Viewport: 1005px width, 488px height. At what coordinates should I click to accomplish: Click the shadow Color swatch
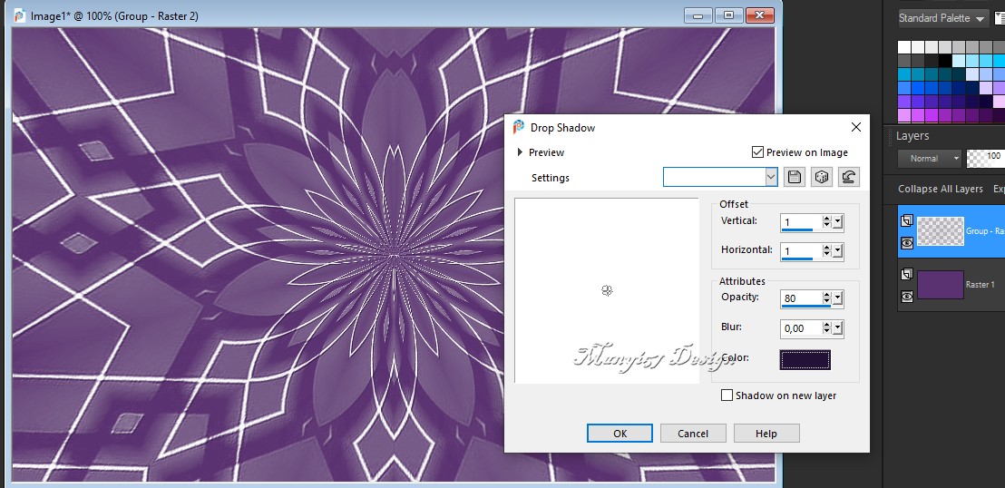point(805,360)
